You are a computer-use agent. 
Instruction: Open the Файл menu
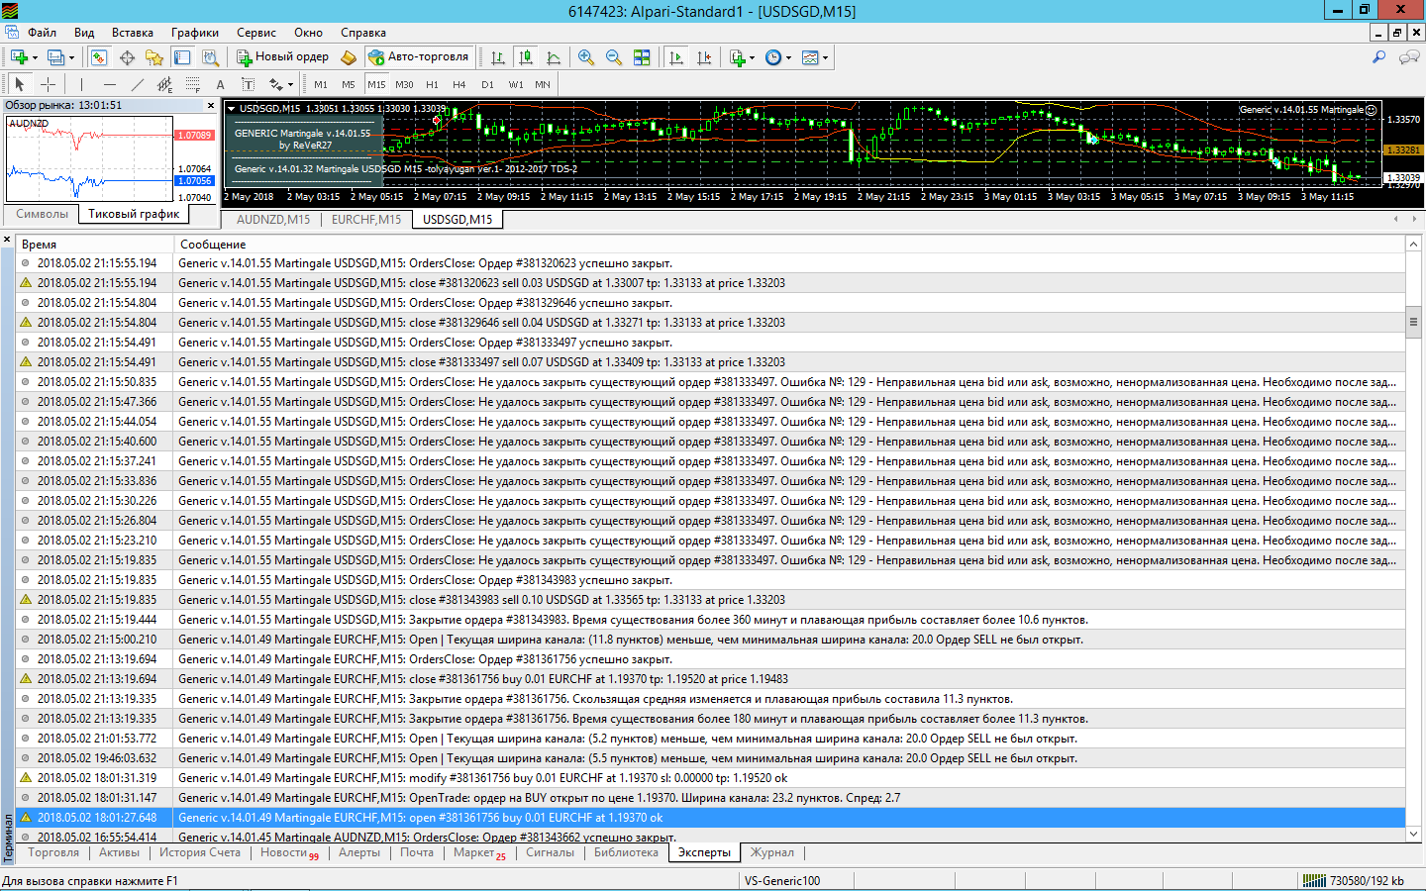(42, 33)
